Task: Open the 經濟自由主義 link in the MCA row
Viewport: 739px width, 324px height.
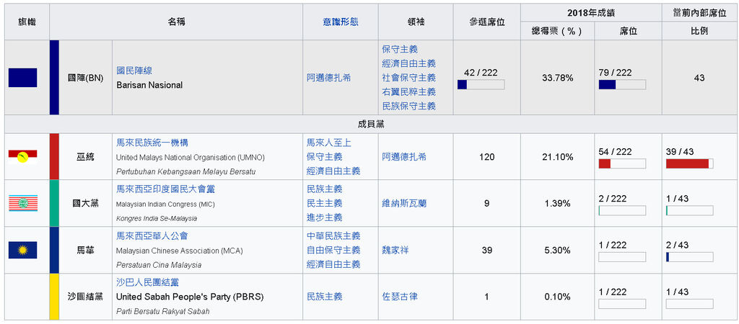Action: click(x=333, y=264)
